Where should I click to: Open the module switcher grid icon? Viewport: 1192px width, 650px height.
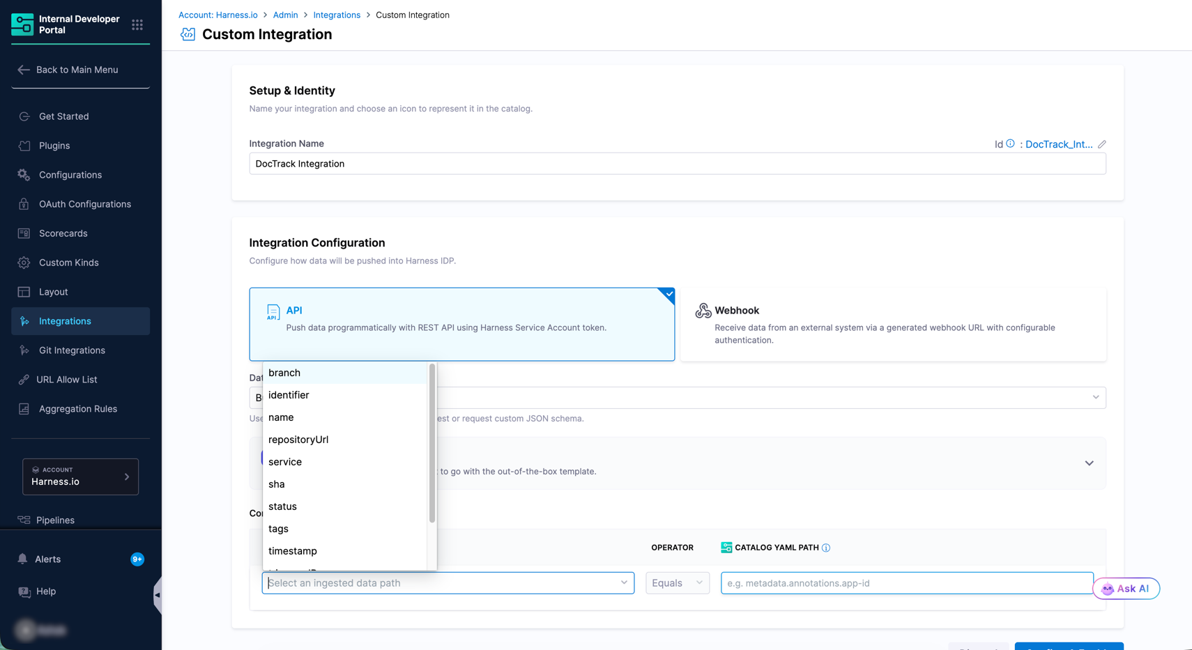pyautogui.click(x=137, y=24)
